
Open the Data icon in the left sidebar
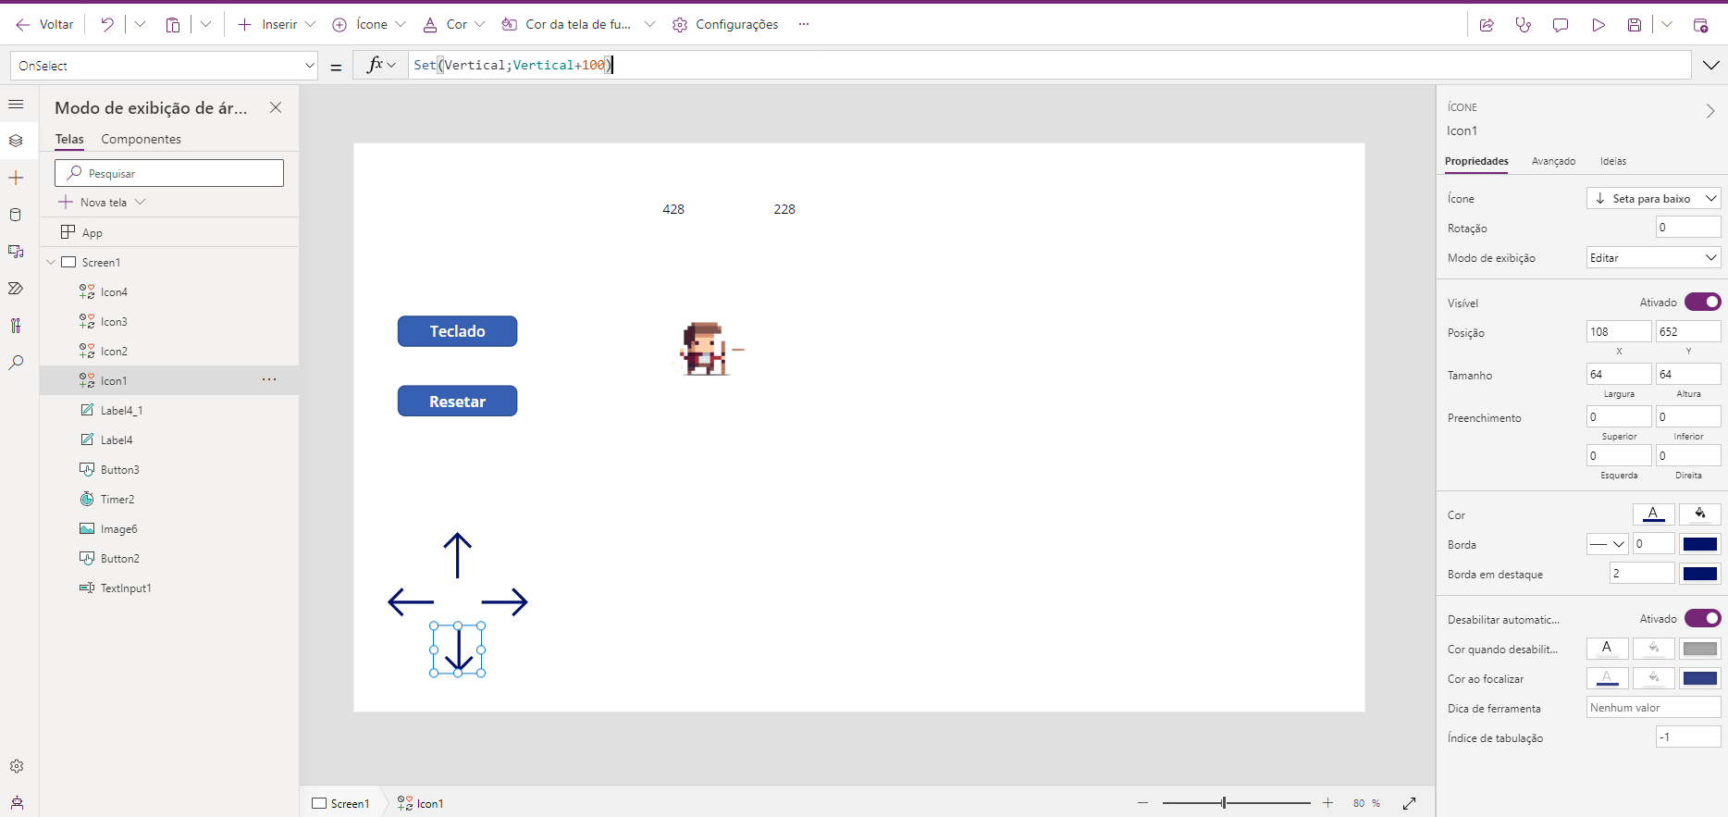click(16, 215)
